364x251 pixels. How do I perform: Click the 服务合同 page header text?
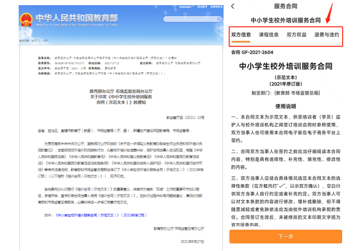point(285,6)
